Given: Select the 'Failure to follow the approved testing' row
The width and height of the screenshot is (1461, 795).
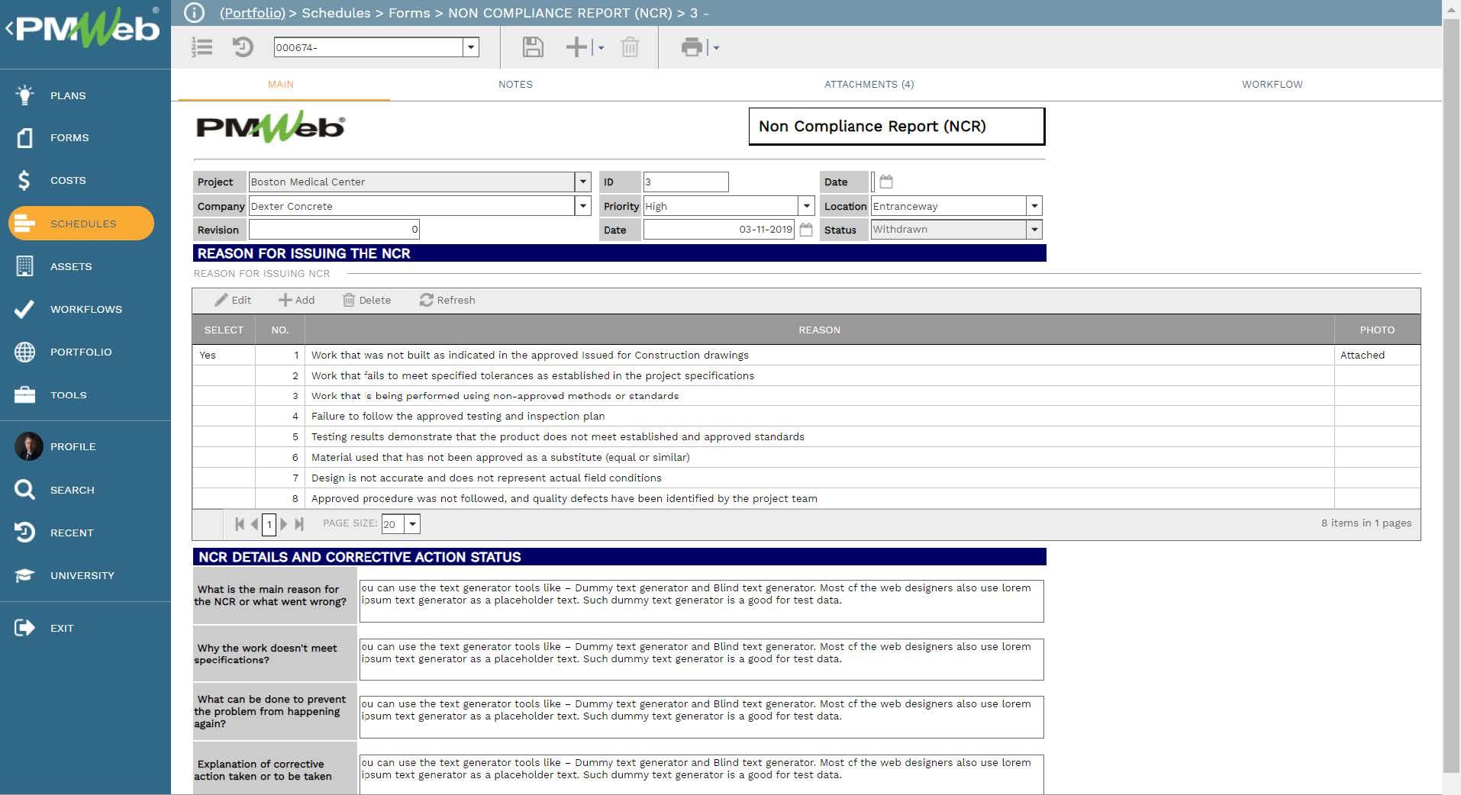Looking at the screenshot, I should [x=806, y=417].
